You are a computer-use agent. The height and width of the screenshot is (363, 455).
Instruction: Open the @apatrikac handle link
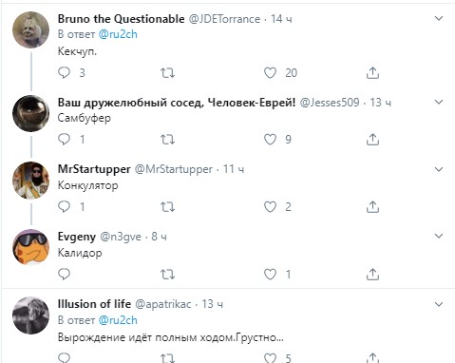pos(163,304)
